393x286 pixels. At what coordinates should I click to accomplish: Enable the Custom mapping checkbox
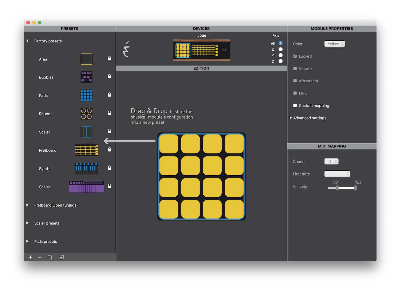(295, 105)
